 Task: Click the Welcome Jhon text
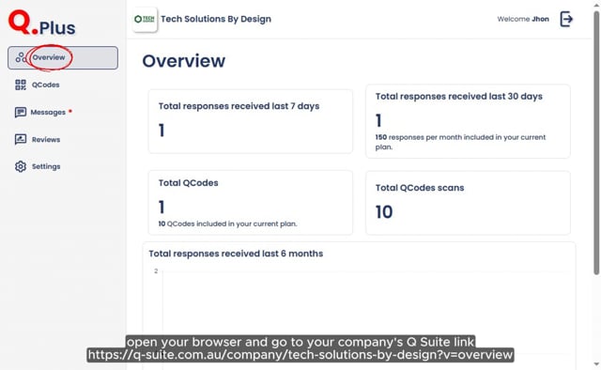click(x=523, y=19)
